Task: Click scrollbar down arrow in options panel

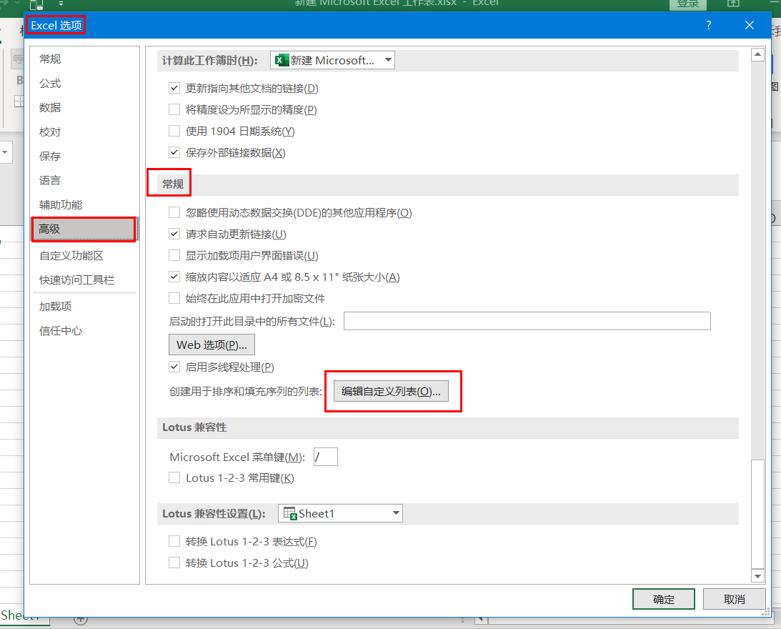Action: (757, 575)
